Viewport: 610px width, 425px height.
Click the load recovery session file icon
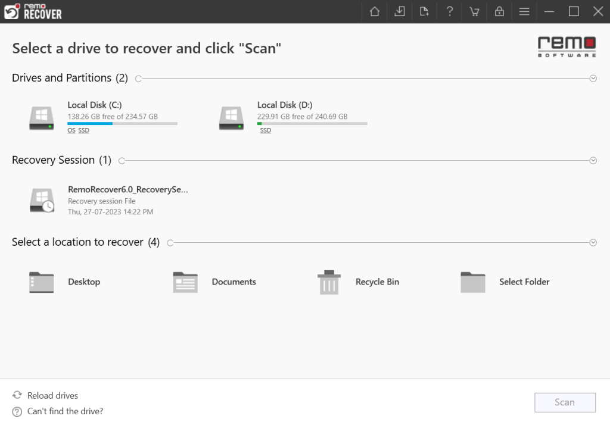point(424,11)
